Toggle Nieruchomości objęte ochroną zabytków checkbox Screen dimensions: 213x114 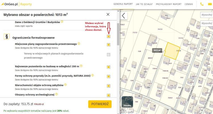[108, 86]
